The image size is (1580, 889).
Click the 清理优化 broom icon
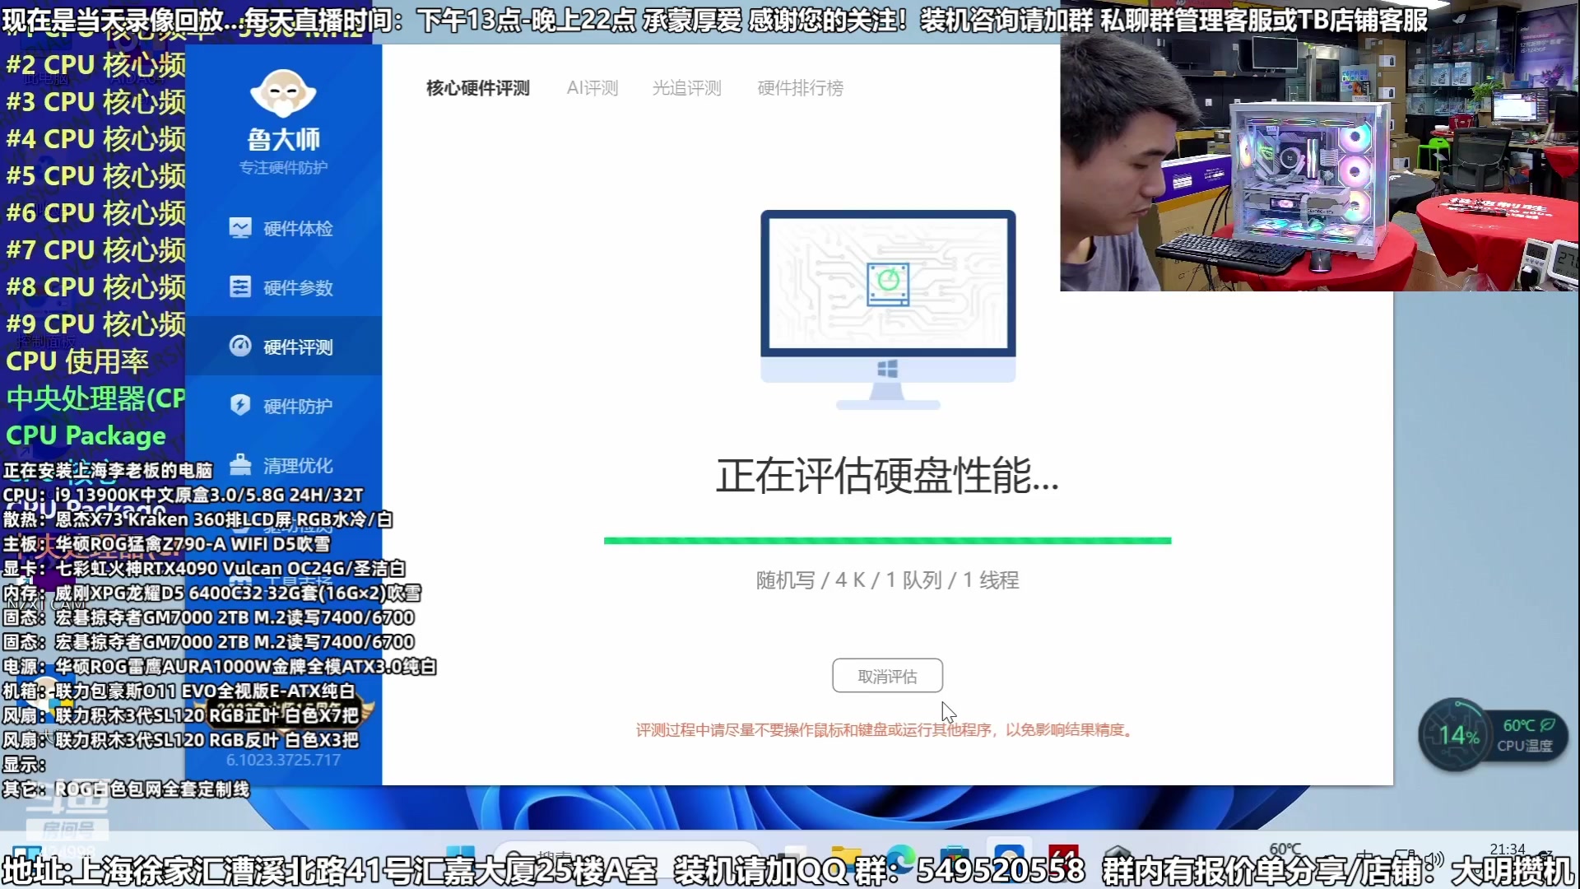tap(240, 465)
